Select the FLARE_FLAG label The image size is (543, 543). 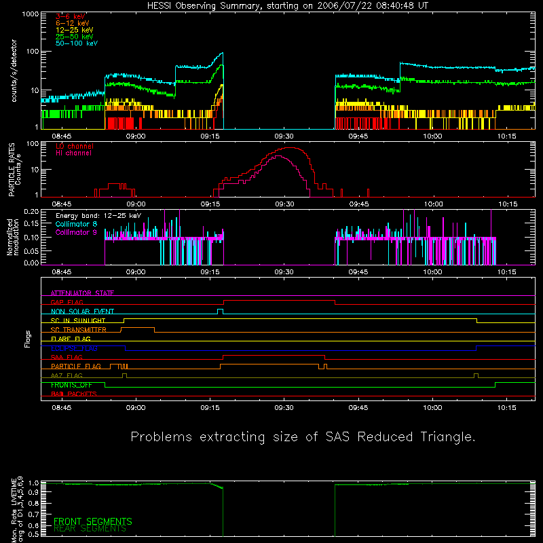(x=71, y=339)
